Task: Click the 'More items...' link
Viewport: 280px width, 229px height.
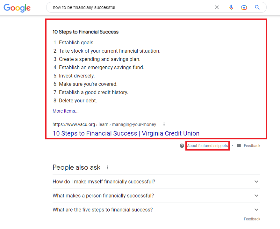Action: coord(65,111)
